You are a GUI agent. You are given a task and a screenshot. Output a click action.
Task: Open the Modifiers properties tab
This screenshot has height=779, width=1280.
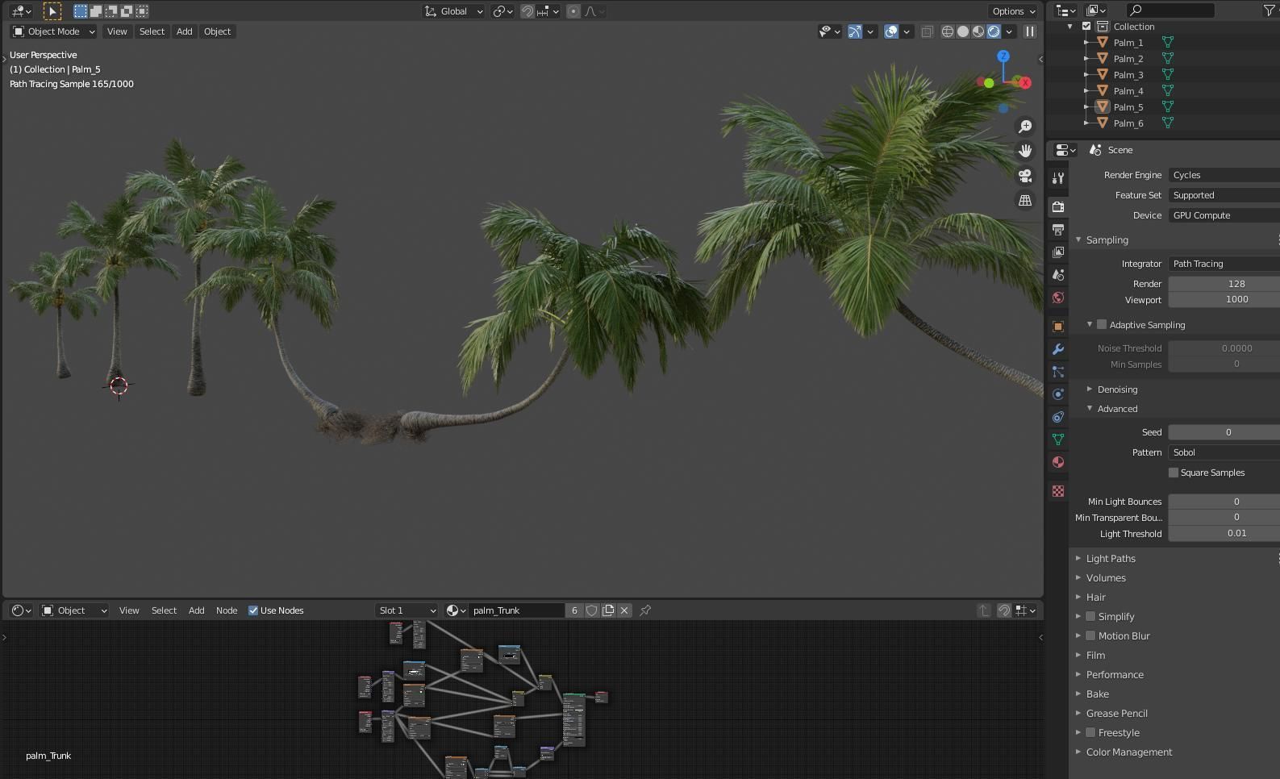coord(1058,349)
